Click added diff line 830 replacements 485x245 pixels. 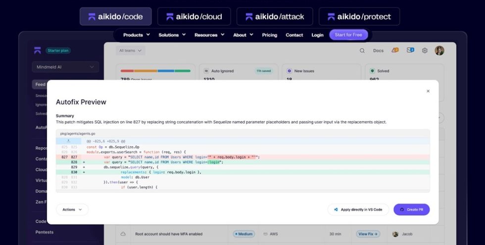tap(243, 172)
